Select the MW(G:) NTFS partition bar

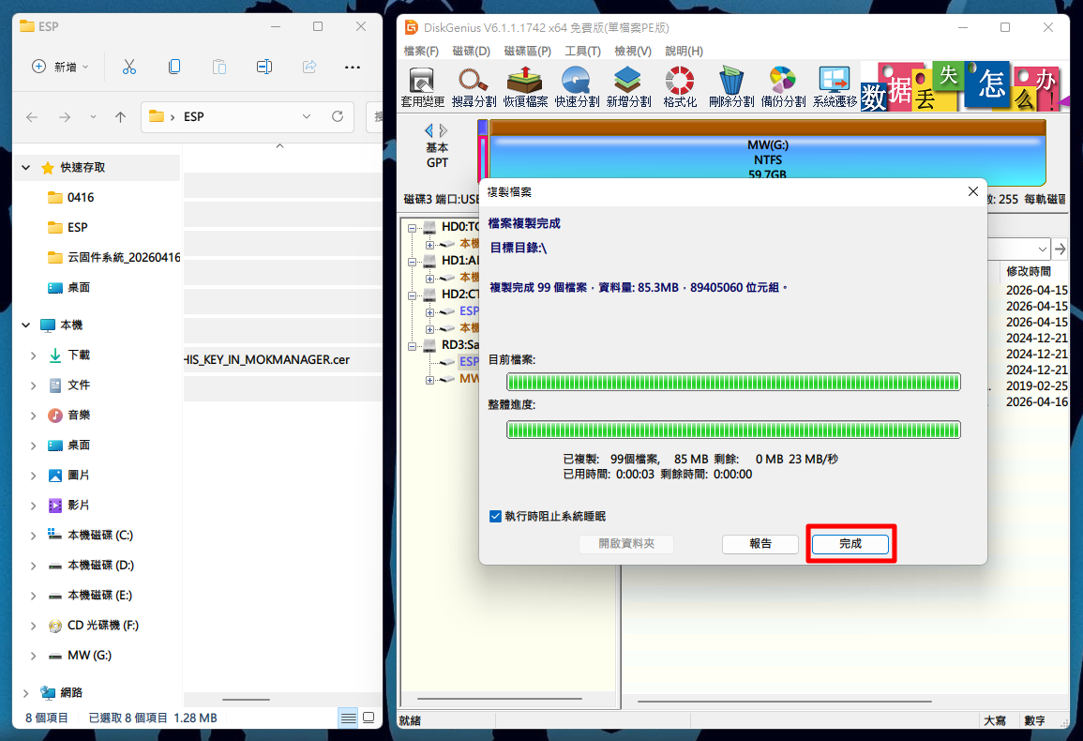(x=767, y=152)
